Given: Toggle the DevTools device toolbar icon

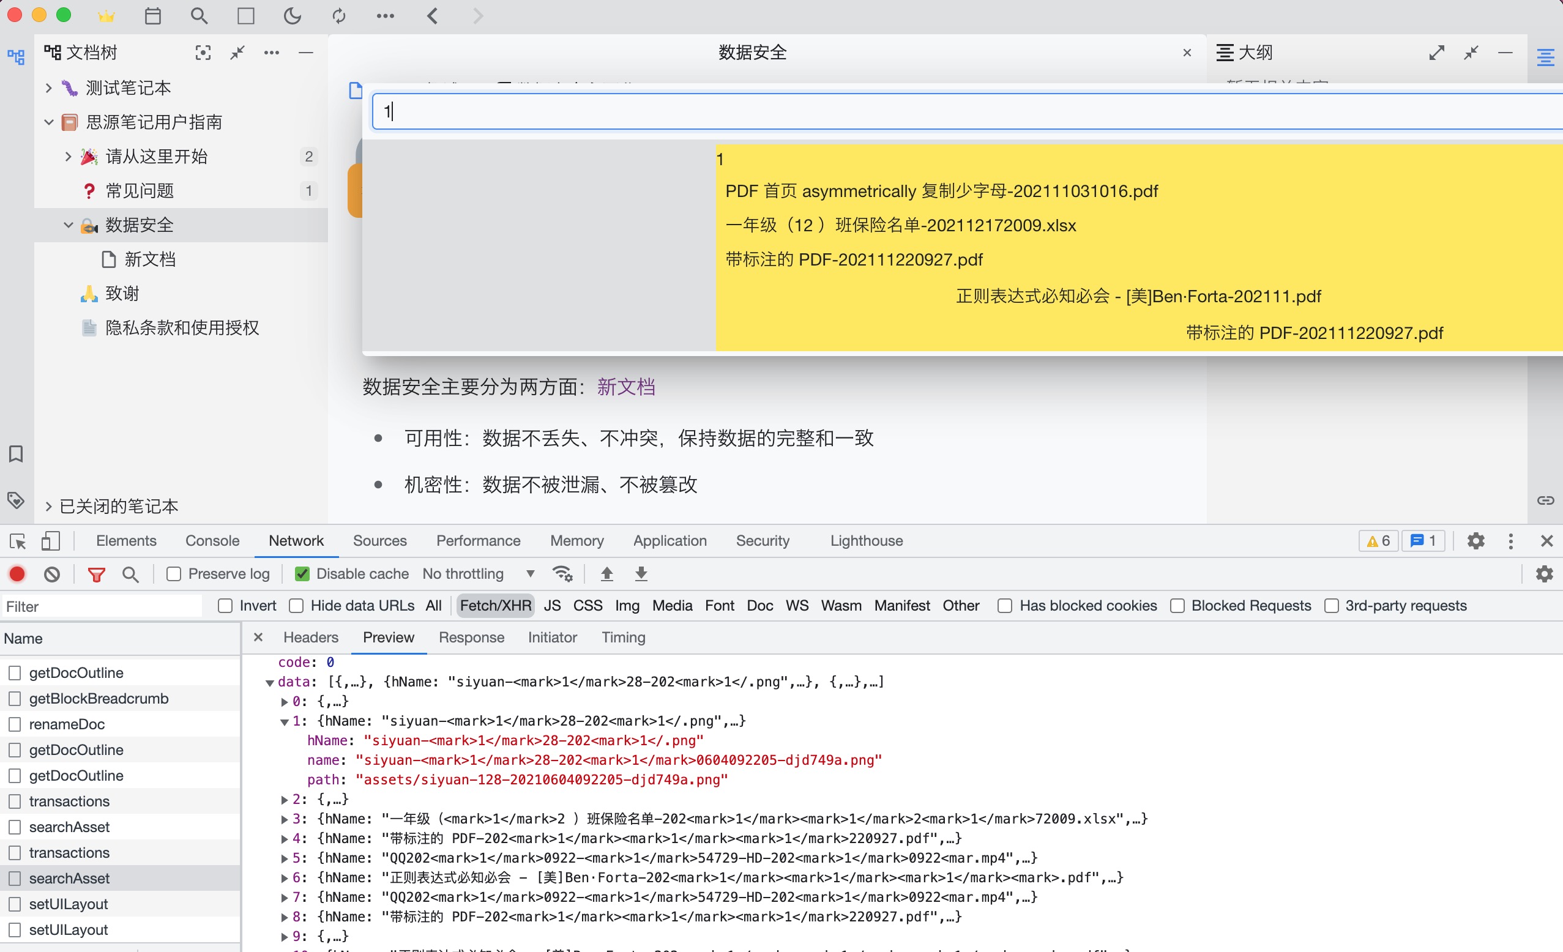Looking at the screenshot, I should (x=51, y=541).
